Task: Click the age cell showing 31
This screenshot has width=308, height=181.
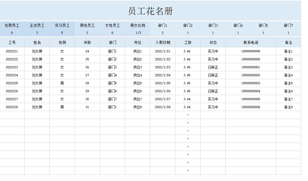Action: tap(87, 107)
